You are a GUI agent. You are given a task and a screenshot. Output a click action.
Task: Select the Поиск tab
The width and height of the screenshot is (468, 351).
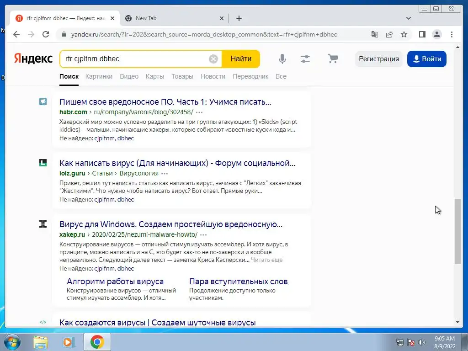pos(69,76)
